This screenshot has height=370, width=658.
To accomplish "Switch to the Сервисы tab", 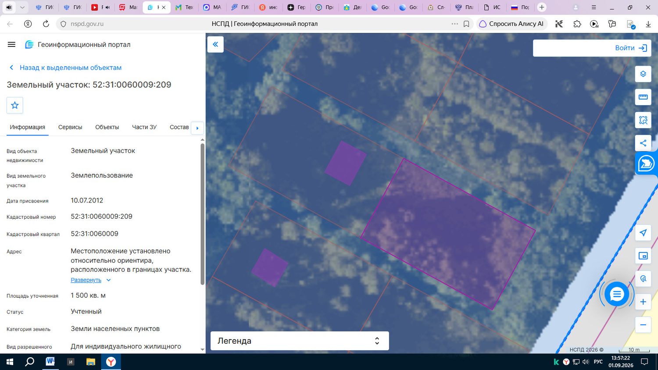I will (70, 127).
